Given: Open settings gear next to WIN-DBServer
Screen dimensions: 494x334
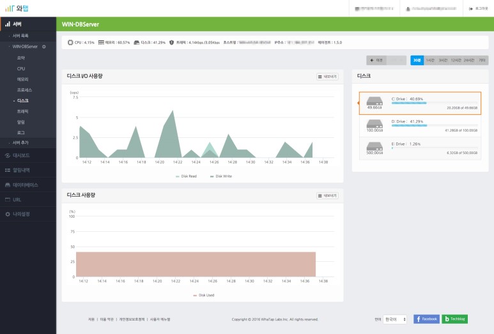Looking at the screenshot, I should [x=44, y=47].
